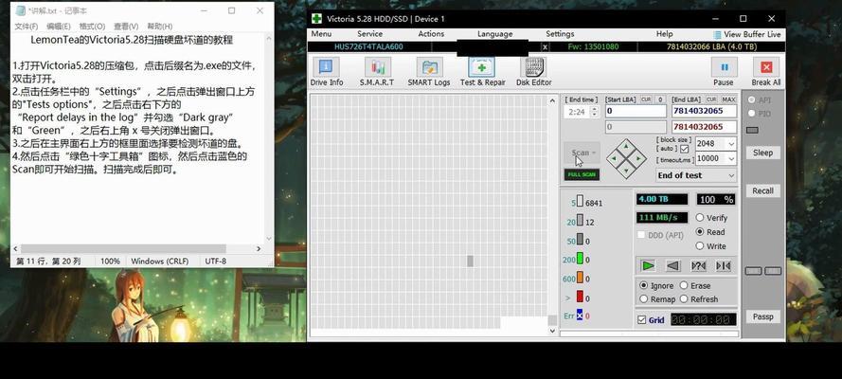Image resolution: width=842 pixels, height=379 pixels.
Task: Open the Service menu
Action: pyautogui.click(x=370, y=34)
